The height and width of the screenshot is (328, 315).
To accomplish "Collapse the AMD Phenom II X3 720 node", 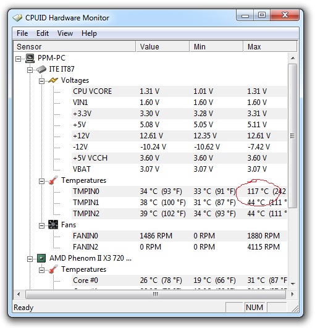I will pos(30,259).
